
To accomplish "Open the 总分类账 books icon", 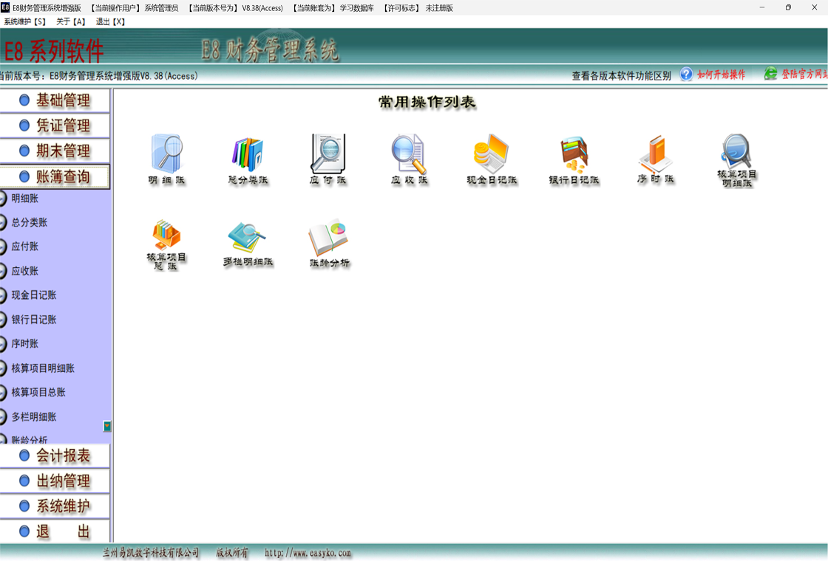I will [x=248, y=155].
